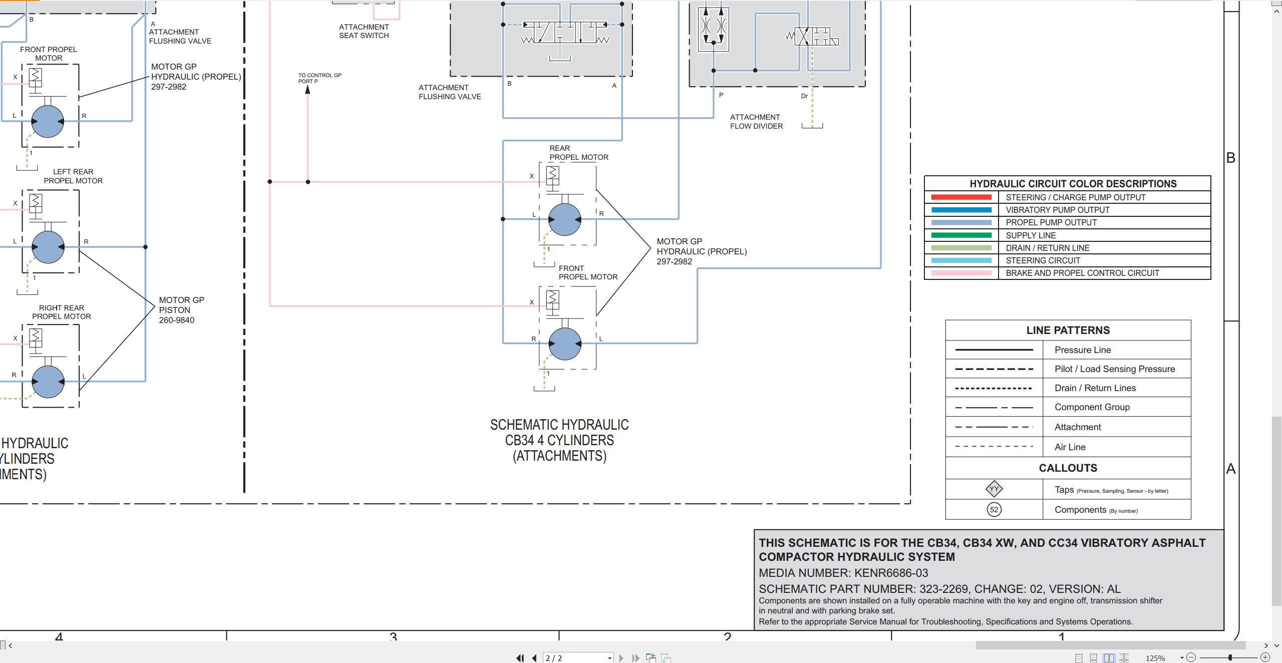Jump to the last page

click(635, 658)
